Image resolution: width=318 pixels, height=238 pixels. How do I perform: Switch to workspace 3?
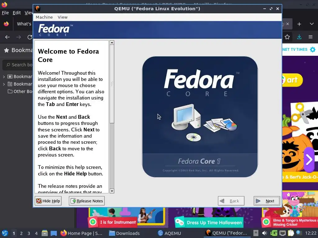[29, 233]
